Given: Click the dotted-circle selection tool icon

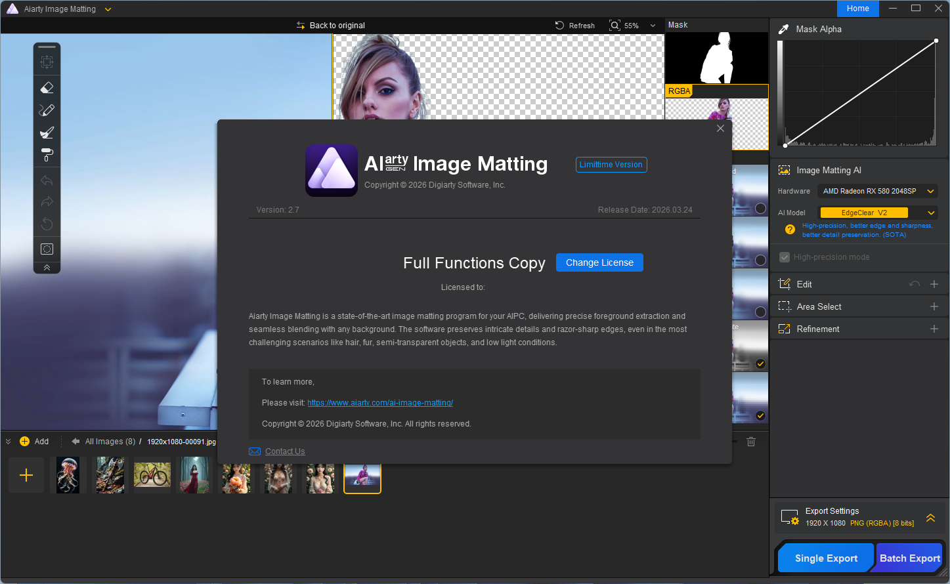Looking at the screenshot, I should 47,249.
